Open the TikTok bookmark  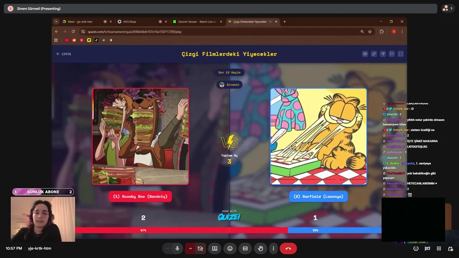point(96,40)
